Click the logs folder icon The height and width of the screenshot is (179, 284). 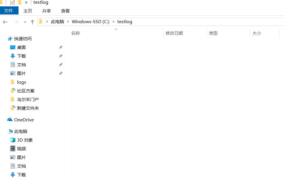[12, 82]
